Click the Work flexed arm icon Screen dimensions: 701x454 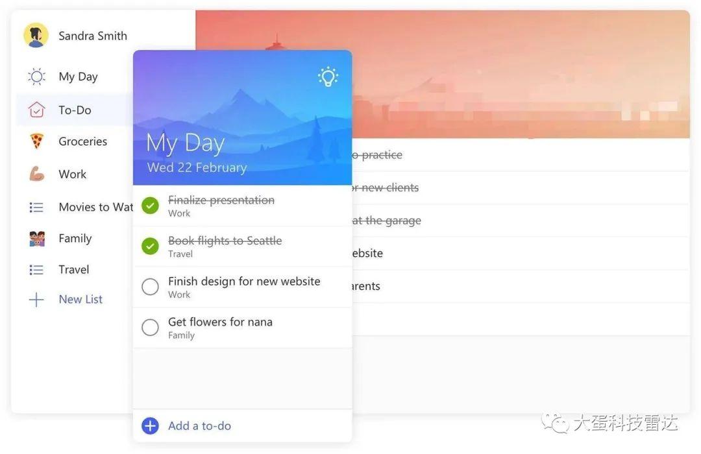[x=36, y=174]
